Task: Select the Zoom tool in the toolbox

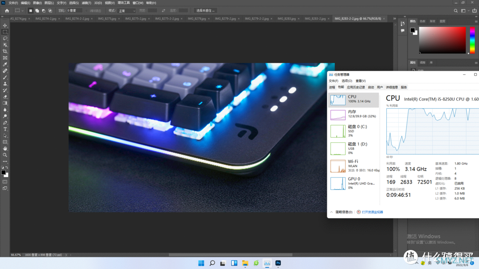Action: point(5,155)
